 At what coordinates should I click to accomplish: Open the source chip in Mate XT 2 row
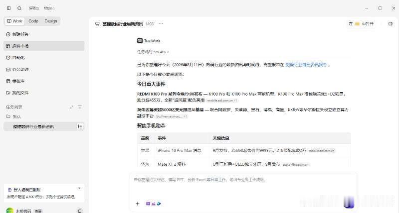click(295, 165)
